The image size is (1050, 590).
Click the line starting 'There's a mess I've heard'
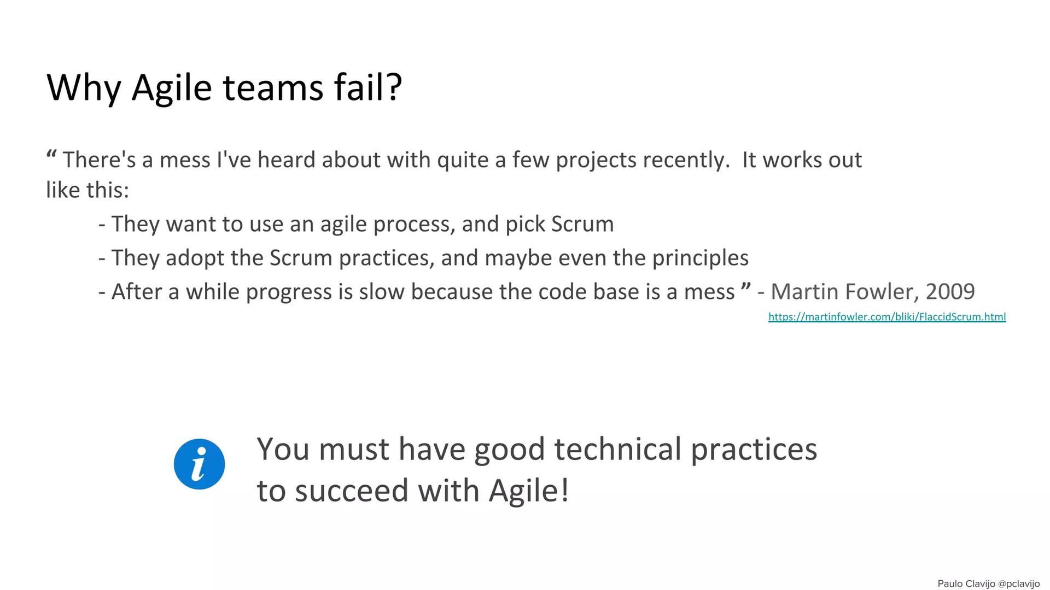(454, 160)
